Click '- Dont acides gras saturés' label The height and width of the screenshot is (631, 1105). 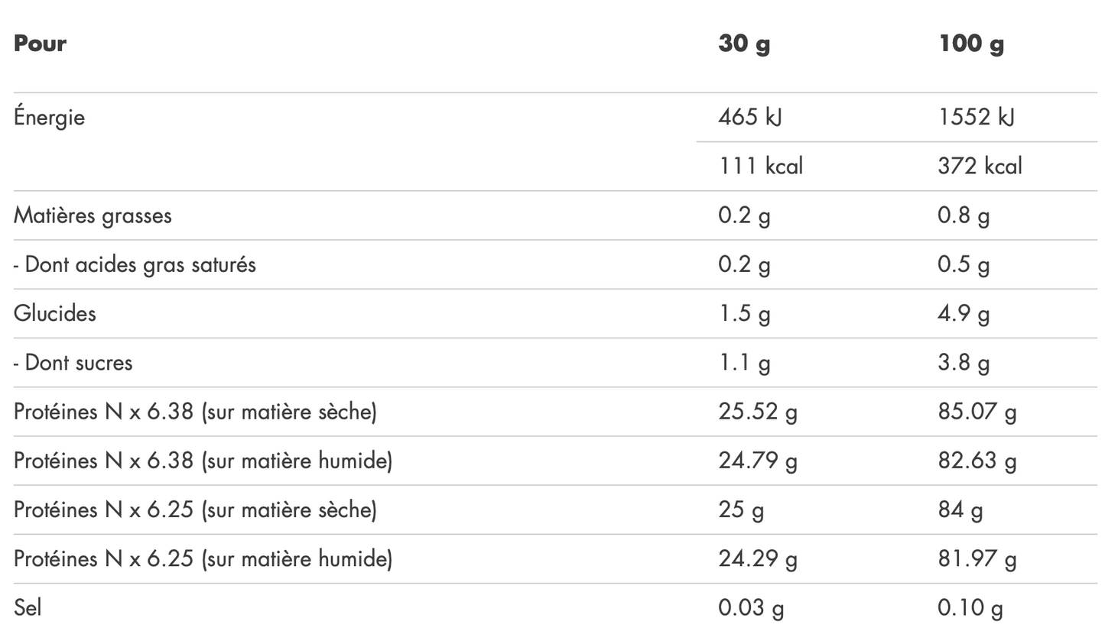(135, 265)
